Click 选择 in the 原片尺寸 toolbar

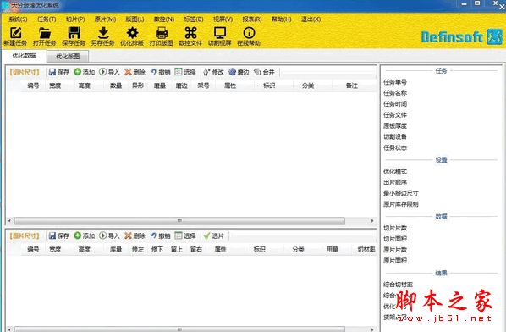pos(185,235)
